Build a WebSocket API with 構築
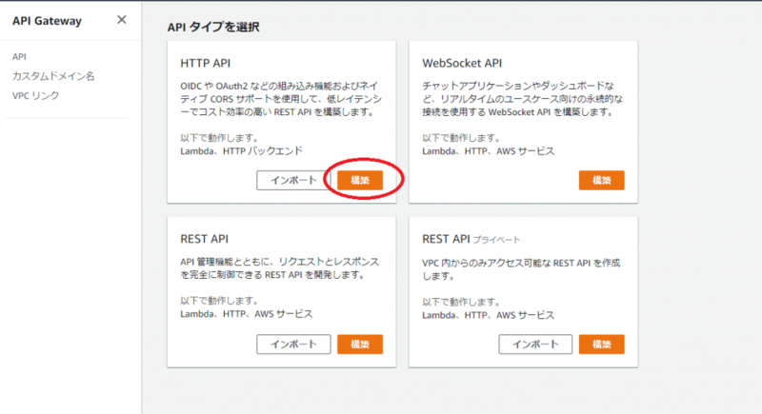Screen dimensions: 762x414 602,180
